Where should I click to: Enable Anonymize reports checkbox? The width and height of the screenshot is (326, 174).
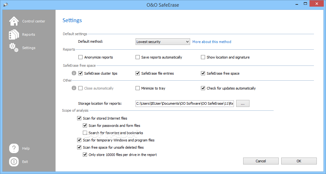(x=80, y=57)
